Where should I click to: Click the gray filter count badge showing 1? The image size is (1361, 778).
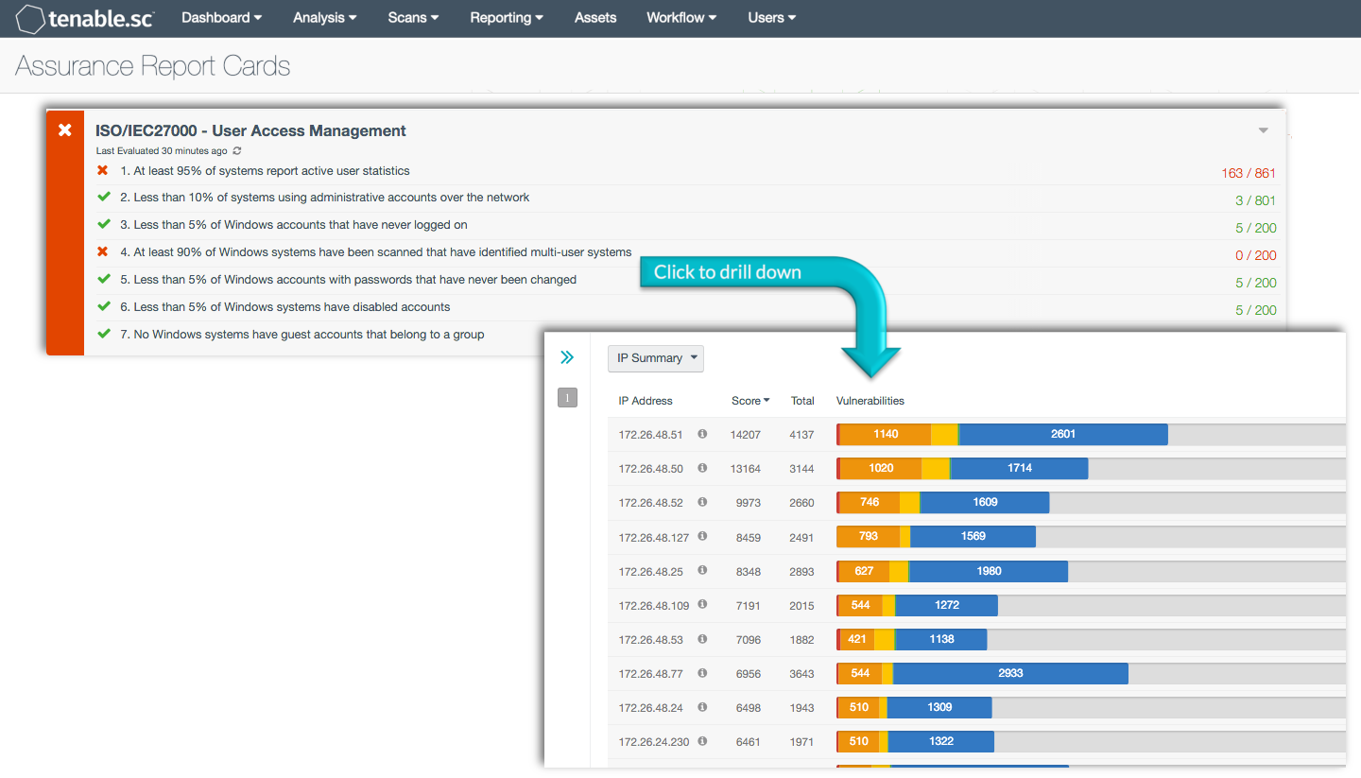[x=567, y=398]
